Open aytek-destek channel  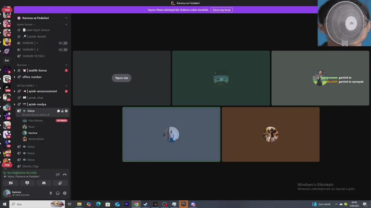(x=42, y=37)
